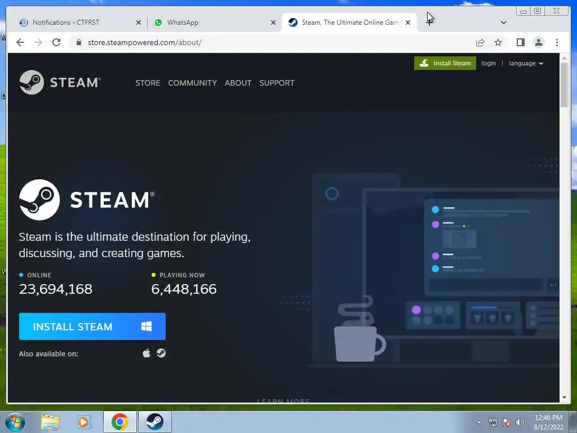Close the Notifications - CTFRST tab

coord(139,23)
